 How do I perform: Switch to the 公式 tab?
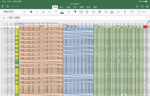click(x=75, y=7)
